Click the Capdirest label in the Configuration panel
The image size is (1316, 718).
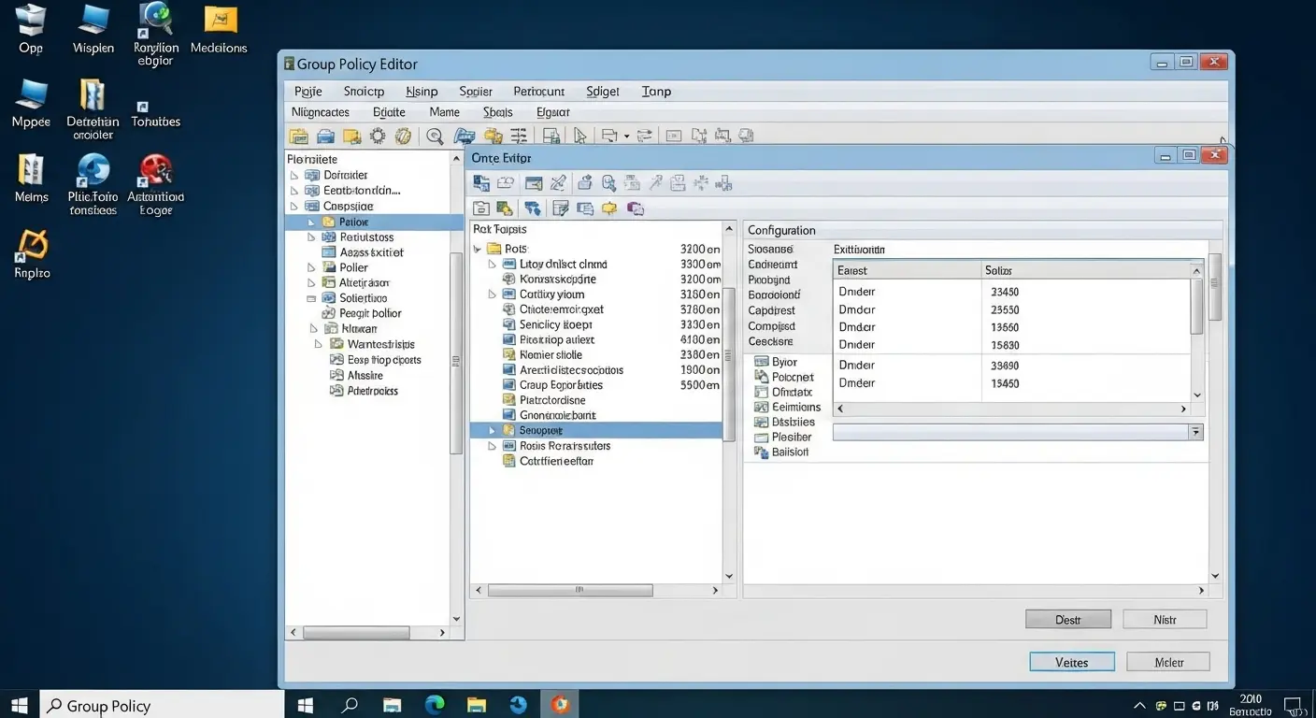click(772, 310)
